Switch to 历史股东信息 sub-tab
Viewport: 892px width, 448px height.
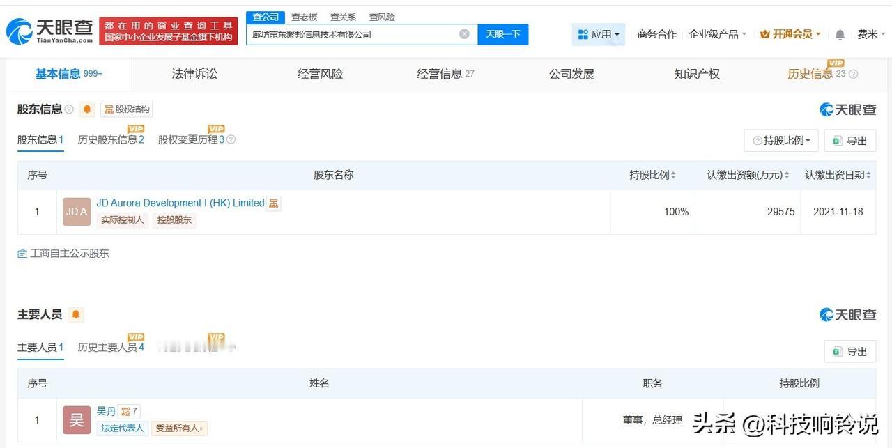pos(111,139)
